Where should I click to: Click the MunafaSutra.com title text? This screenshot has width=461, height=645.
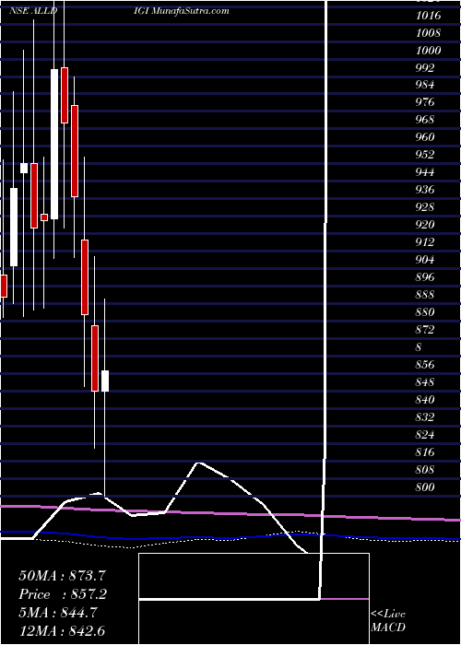coord(190,11)
